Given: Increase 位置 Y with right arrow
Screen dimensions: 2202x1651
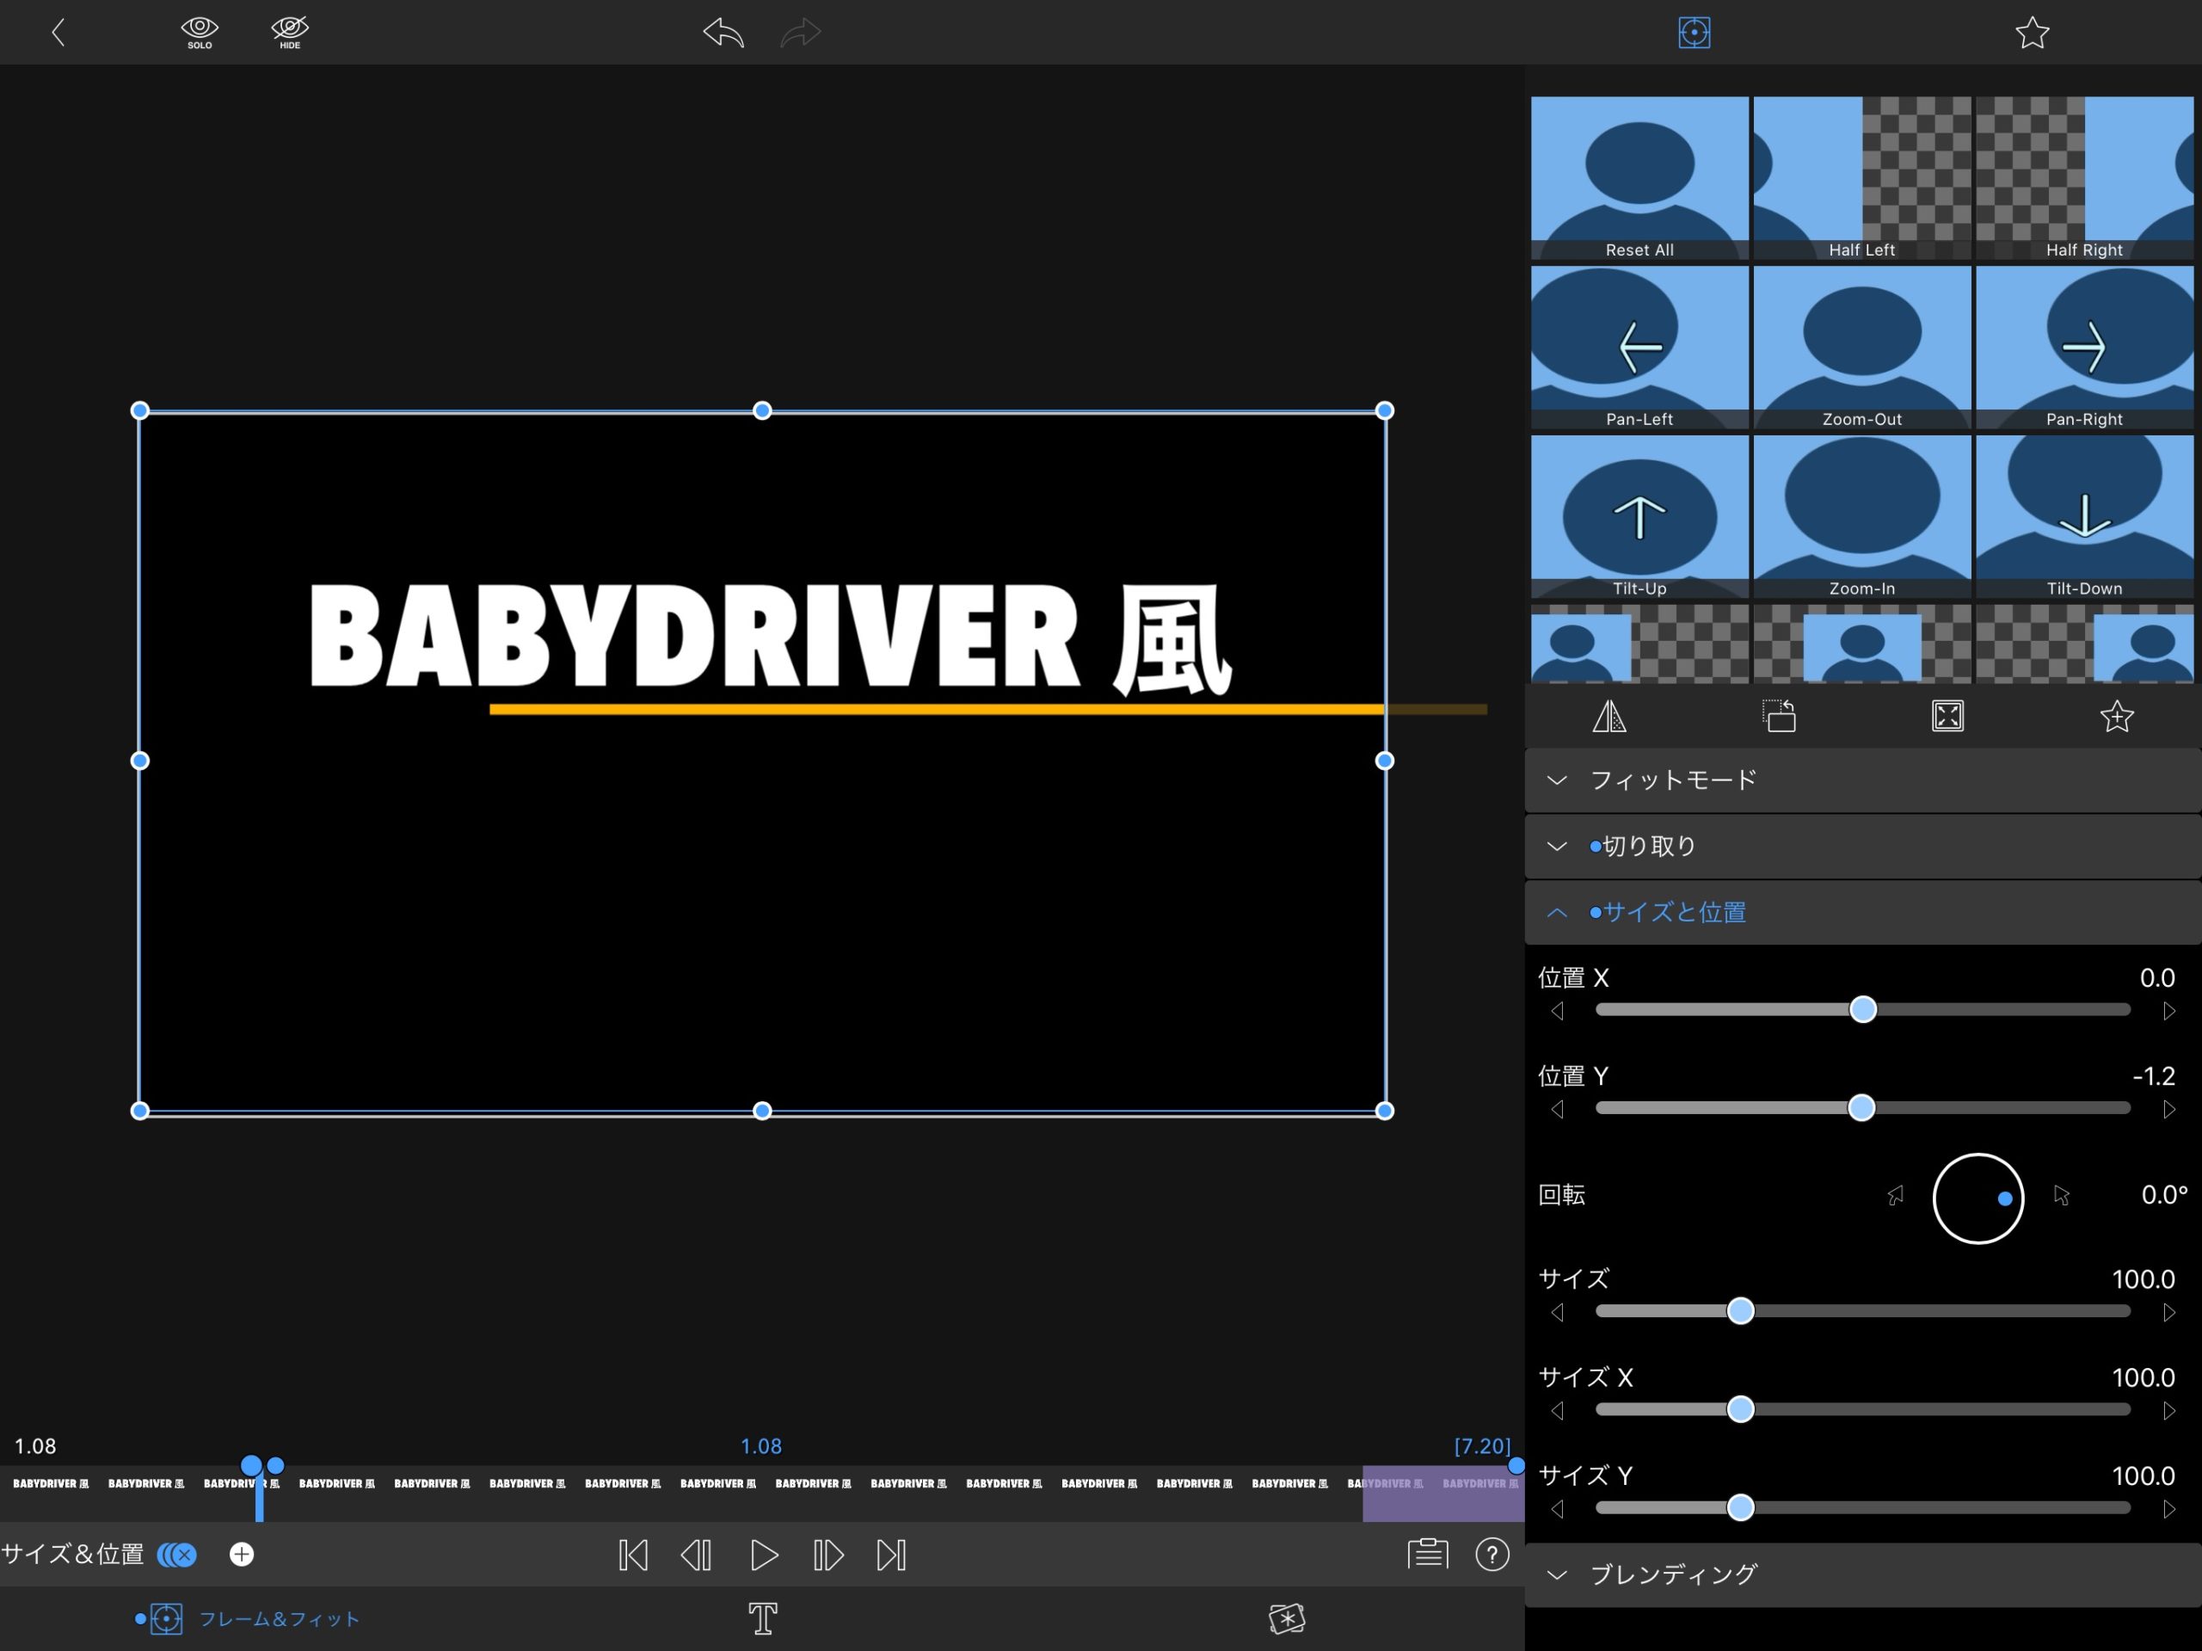Looking at the screenshot, I should tap(2169, 1109).
